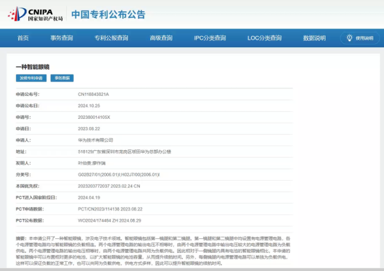
Task: Click the 发明专利申请 button
Action: 31,78
